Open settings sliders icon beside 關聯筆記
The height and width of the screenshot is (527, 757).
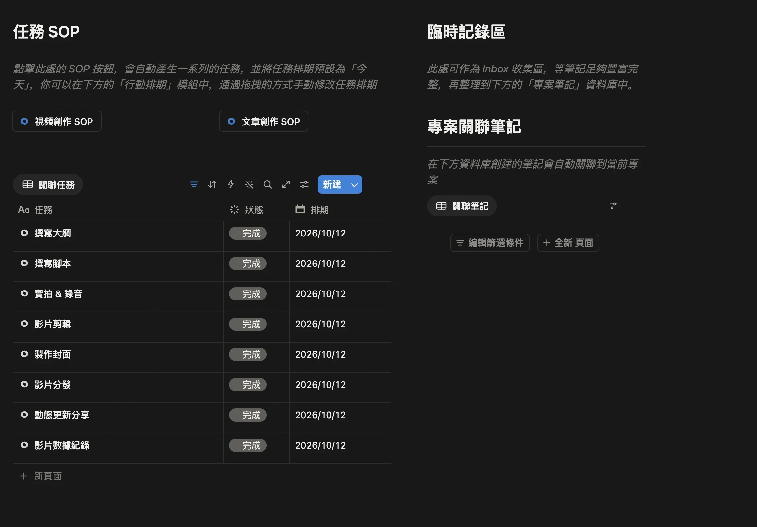point(613,206)
